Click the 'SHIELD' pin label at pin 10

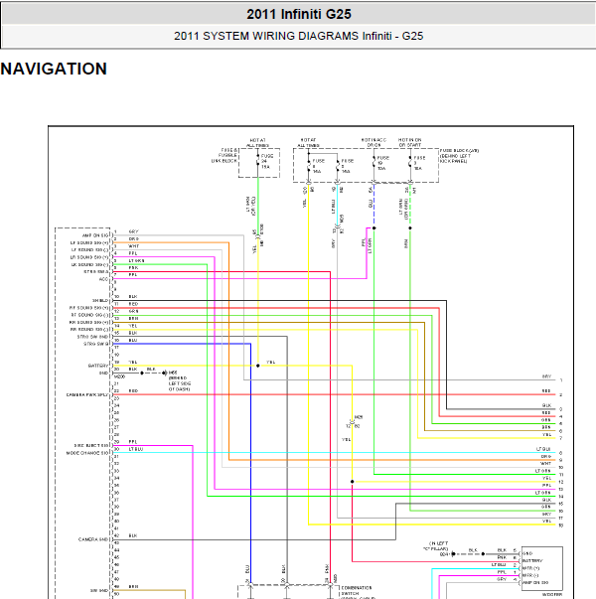coord(101,301)
